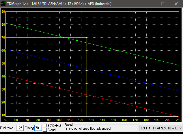Viewport: 183px width, 134px height.
Task: Toggle the 80°C=Hot checkbox
Action: pyautogui.click(x=45, y=125)
